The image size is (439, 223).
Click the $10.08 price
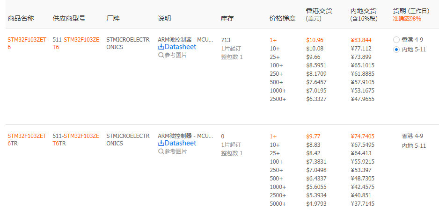pyautogui.click(x=315, y=49)
